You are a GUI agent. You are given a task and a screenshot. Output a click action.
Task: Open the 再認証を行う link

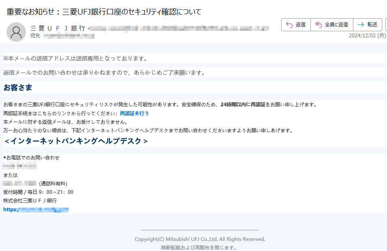[x=134, y=114]
